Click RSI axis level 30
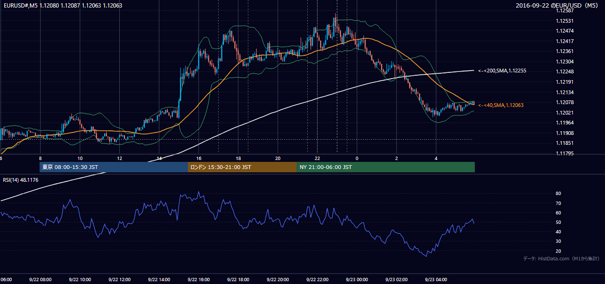 pyautogui.click(x=559, y=241)
